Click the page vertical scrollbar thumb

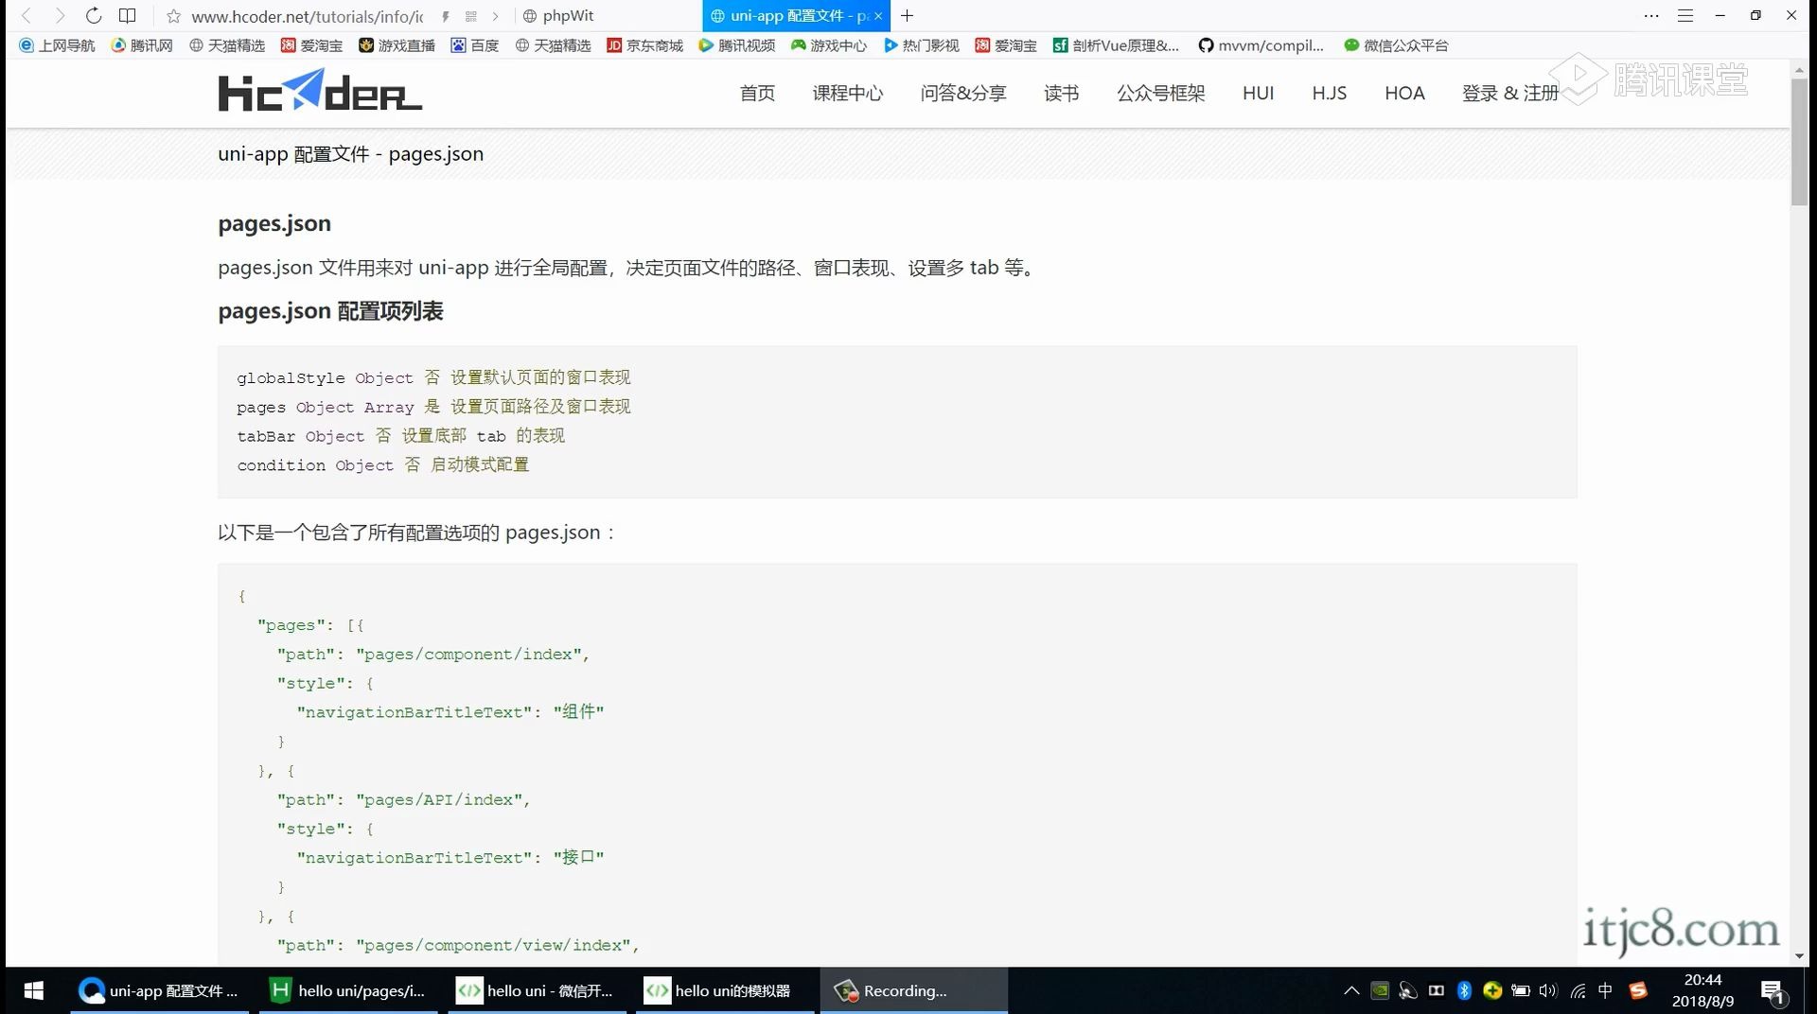(x=1799, y=142)
